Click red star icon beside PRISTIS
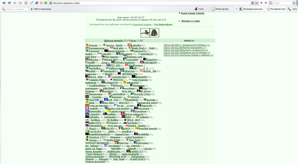Viewport: 298px width, 164px height. pos(111,79)
